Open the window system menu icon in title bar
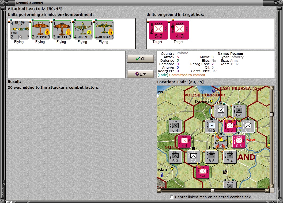Image resolution: width=283 pixels, height=203 pixels. (6, 3)
